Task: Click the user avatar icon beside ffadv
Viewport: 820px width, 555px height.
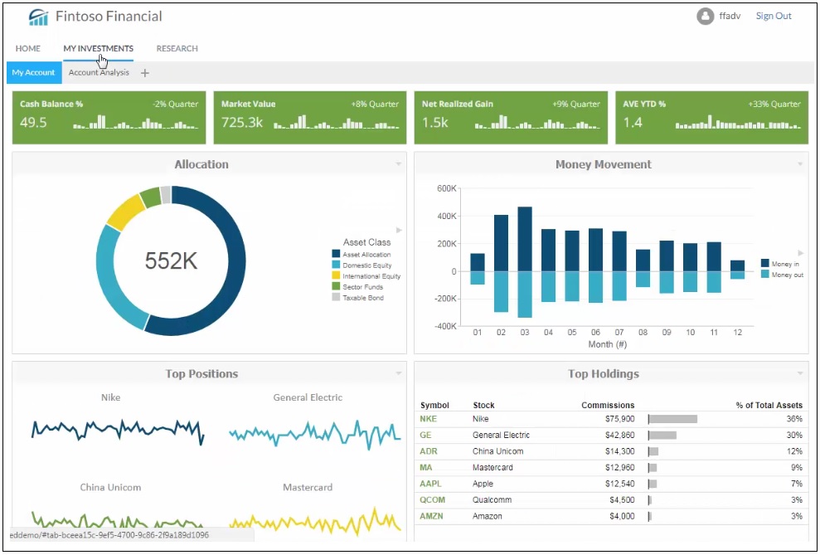Action: pos(705,17)
